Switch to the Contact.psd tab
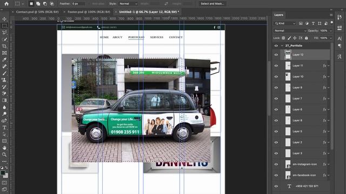Screen dimensions: 346x194 37,12
